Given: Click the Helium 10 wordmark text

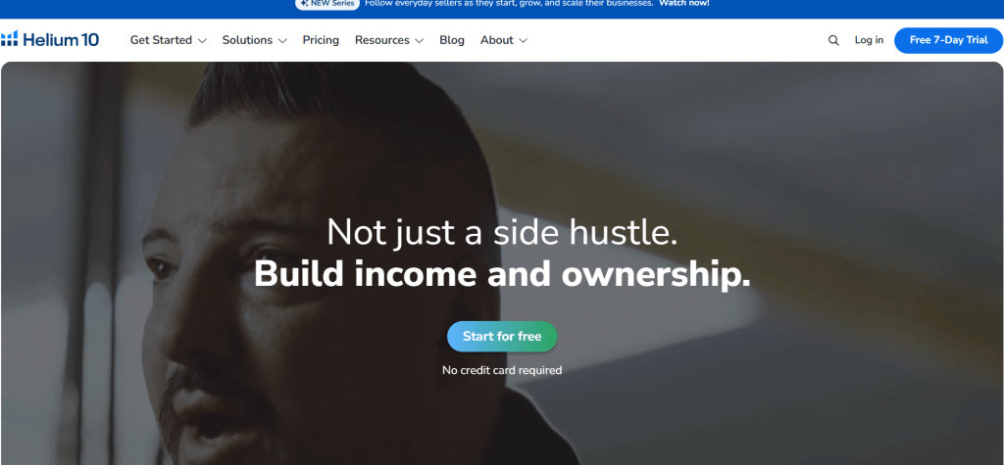Looking at the screenshot, I should tap(61, 40).
